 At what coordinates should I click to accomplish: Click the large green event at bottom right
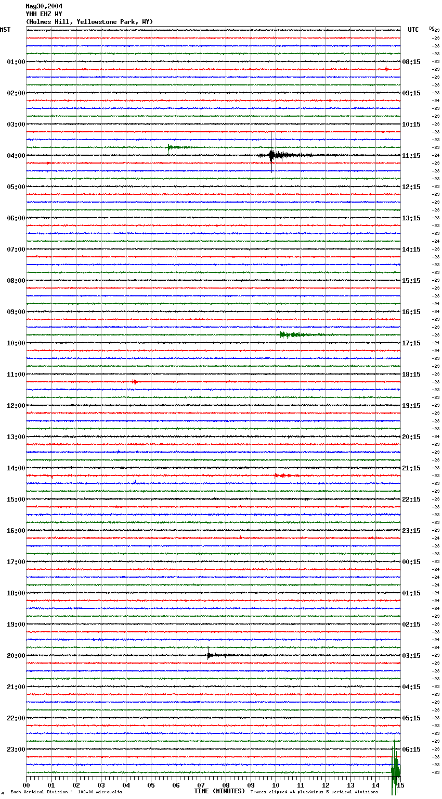coord(395,766)
